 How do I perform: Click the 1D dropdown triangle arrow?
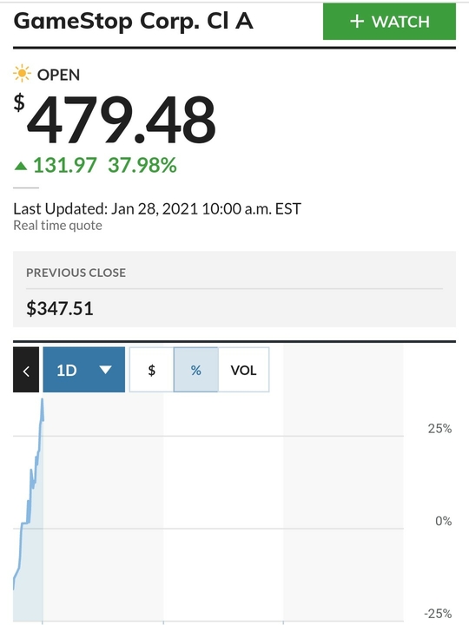pyautogui.click(x=105, y=370)
